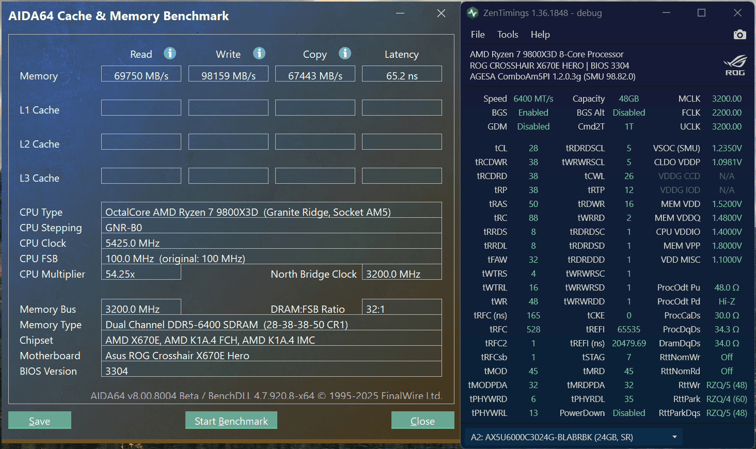Click tRFC value 528
This screenshot has width=756, height=449.
533,329
